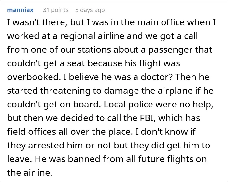Click the word FBI in the comment

tap(147, 118)
